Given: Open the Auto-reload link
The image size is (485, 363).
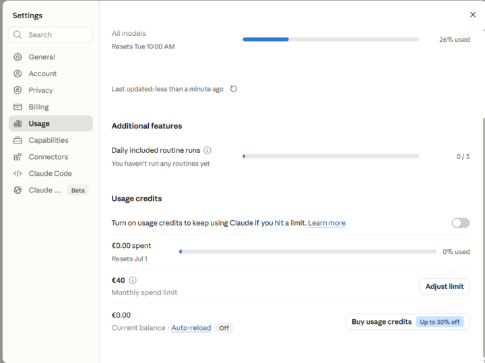Looking at the screenshot, I should point(191,328).
